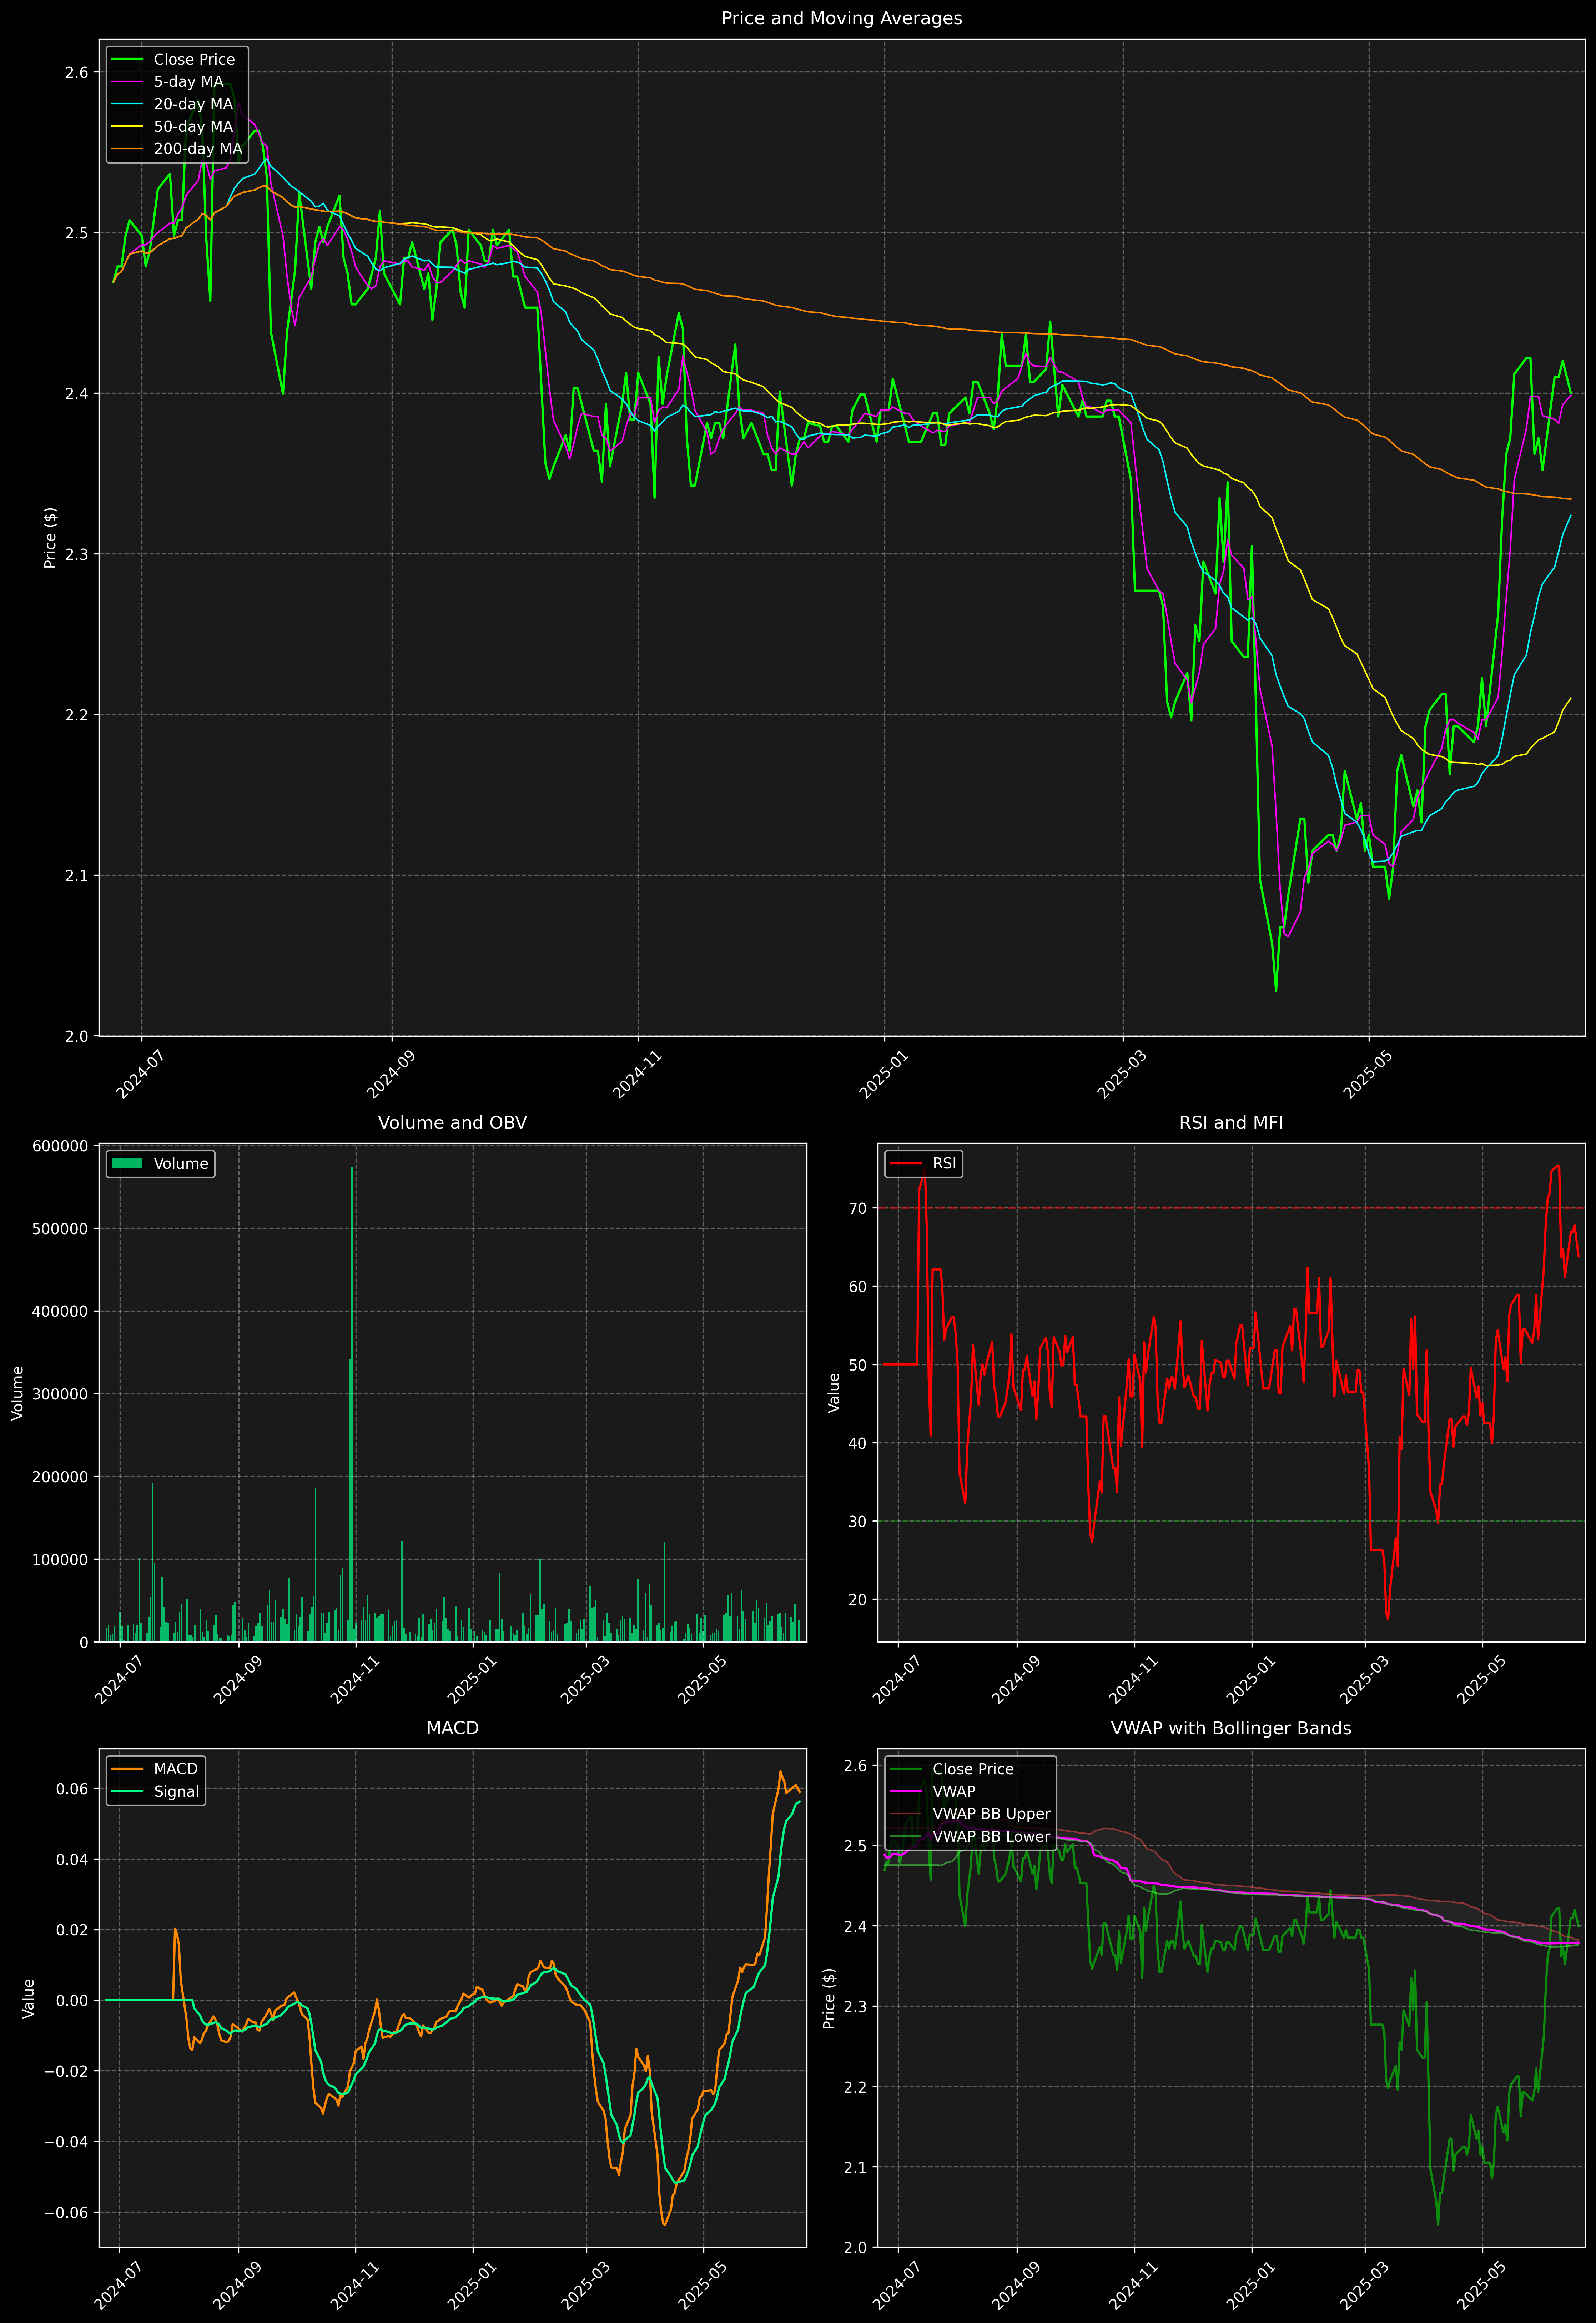Click the rotated 'Volume' y-axis label
This screenshot has width=1596, height=2323.
[x=17, y=1393]
